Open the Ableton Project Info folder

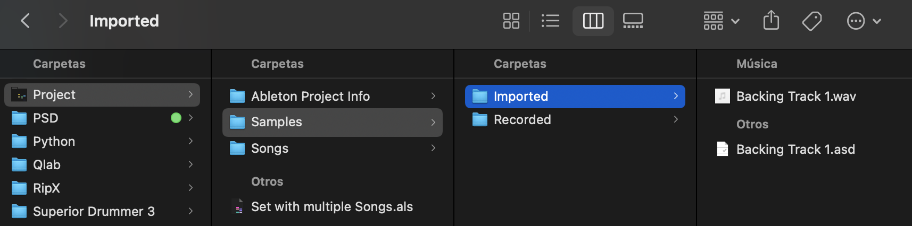pos(310,96)
